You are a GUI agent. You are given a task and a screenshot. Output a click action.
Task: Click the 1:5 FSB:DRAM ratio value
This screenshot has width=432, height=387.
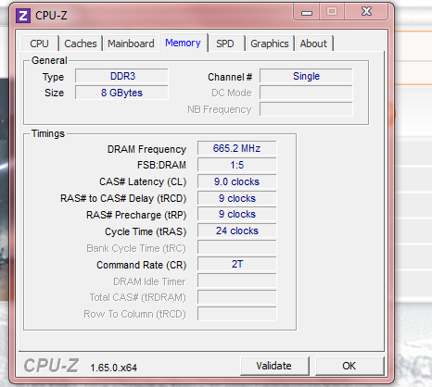tap(237, 165)
